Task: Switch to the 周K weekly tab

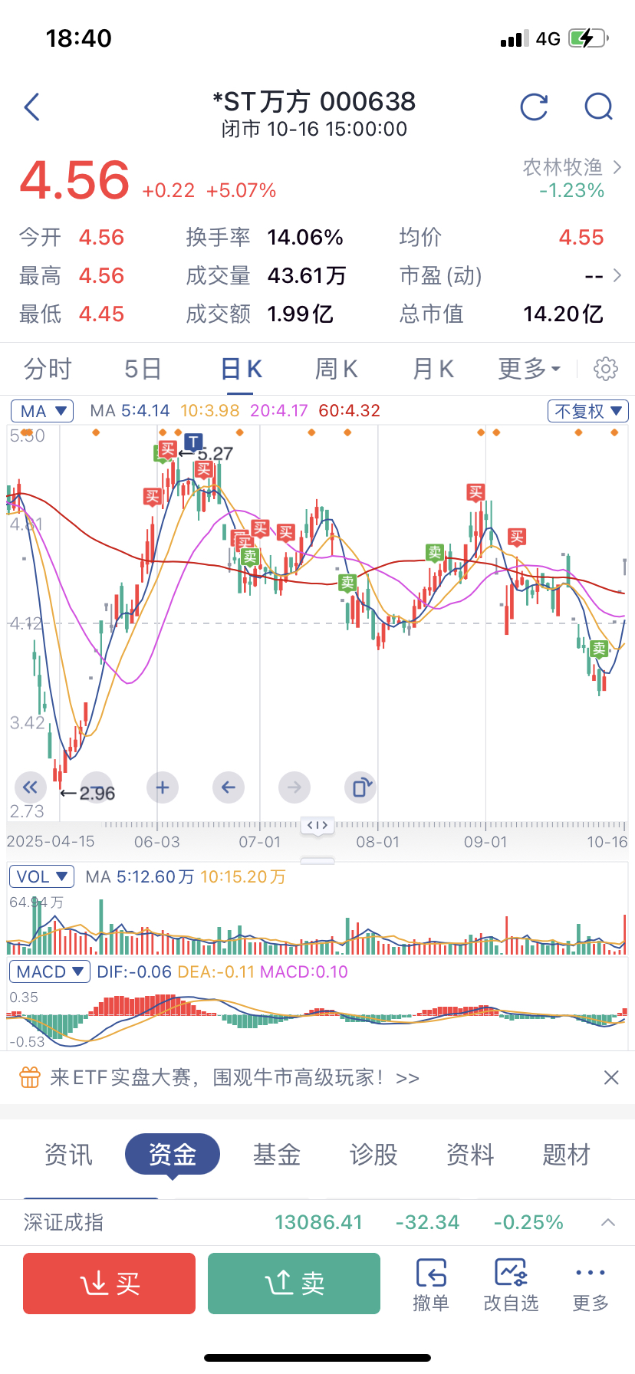Action: coord(336,369)
